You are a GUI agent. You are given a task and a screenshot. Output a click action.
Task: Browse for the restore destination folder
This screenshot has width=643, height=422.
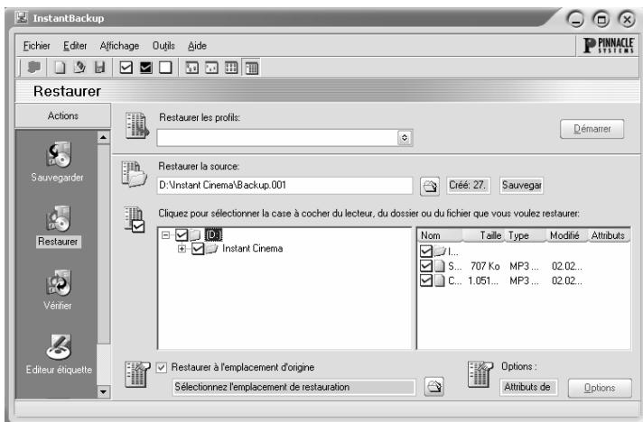pyautogui.click(x=433, y=387)
